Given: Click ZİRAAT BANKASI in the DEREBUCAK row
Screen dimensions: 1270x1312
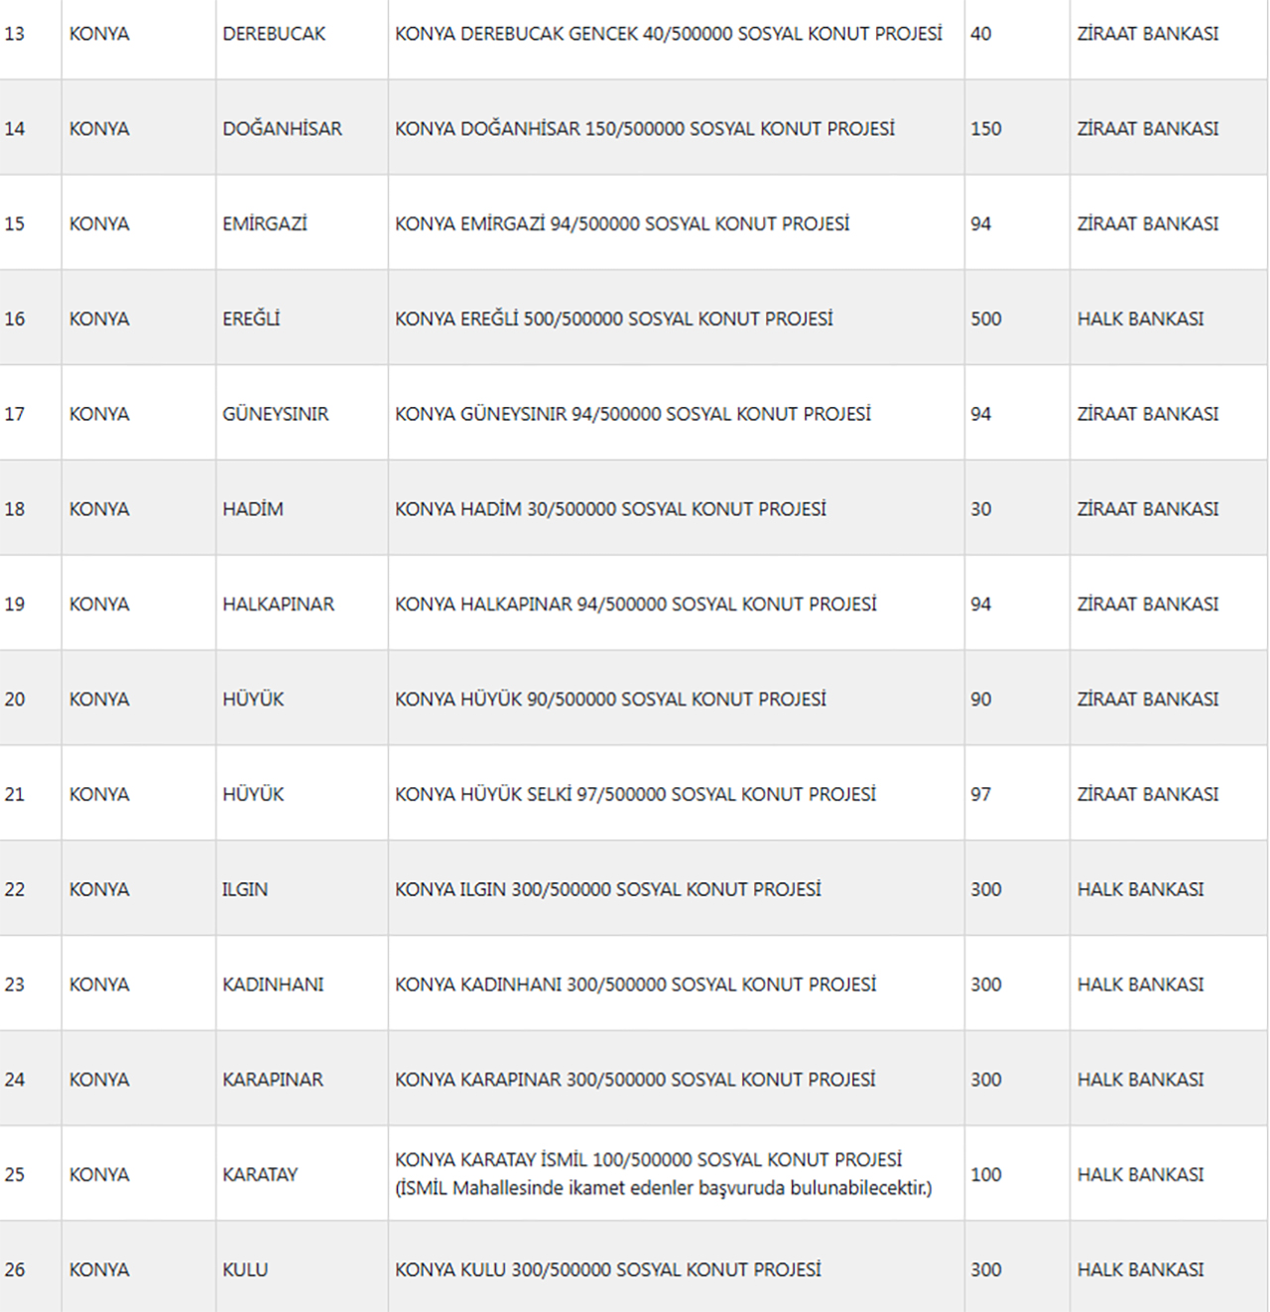Looking at the screenshot, I should point(1148,34).
